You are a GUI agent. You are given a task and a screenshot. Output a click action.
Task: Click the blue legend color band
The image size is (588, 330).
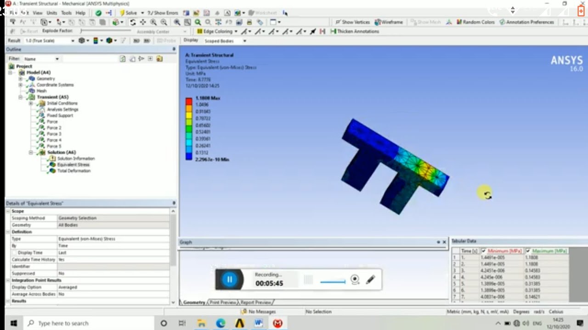click(x=189, y=156)
